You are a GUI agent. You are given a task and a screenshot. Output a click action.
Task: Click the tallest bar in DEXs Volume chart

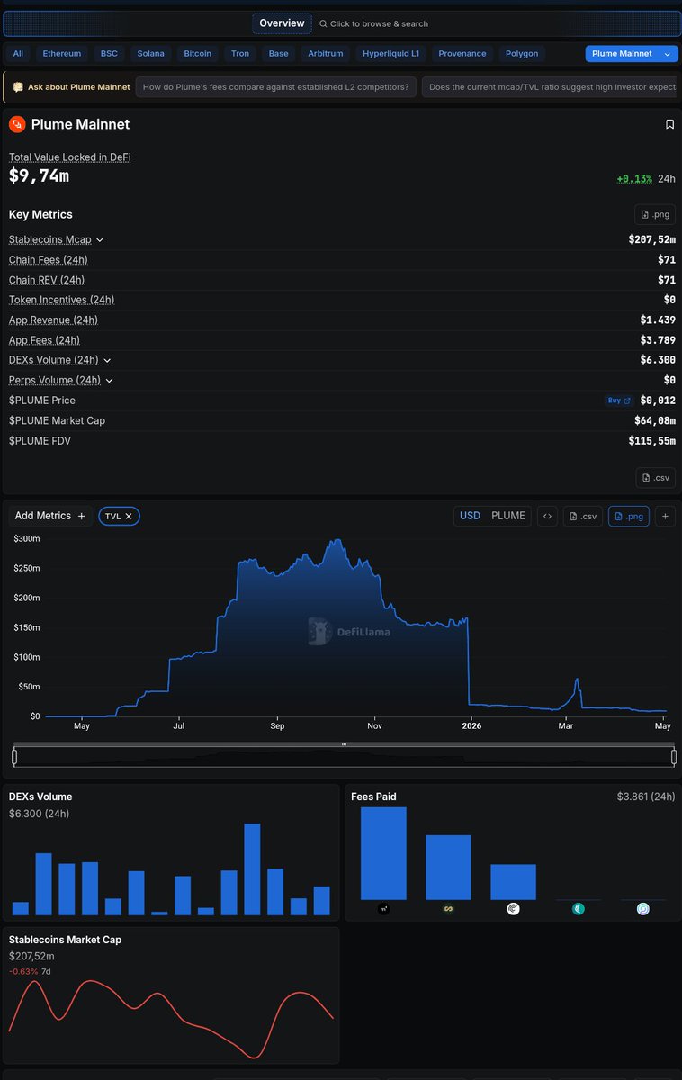point(252,868)
